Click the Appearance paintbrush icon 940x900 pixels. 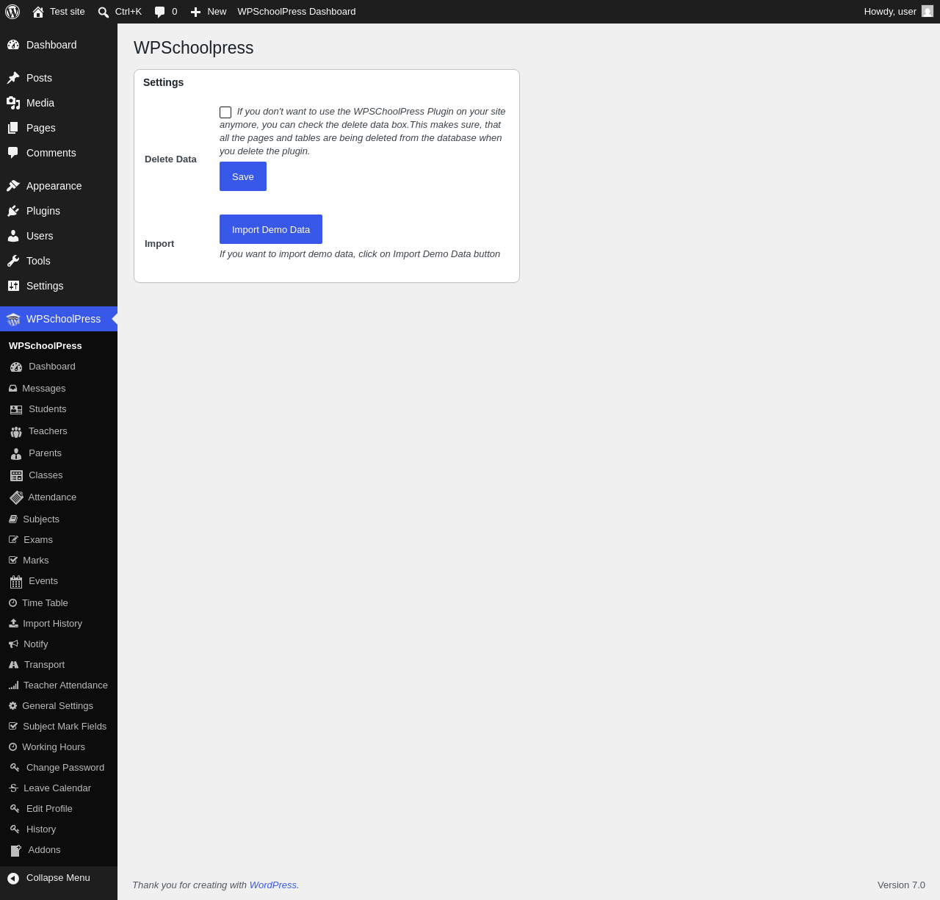tap(13, 186)
